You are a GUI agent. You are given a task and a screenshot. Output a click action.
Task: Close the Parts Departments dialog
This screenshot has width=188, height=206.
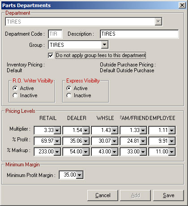point(182,5)
